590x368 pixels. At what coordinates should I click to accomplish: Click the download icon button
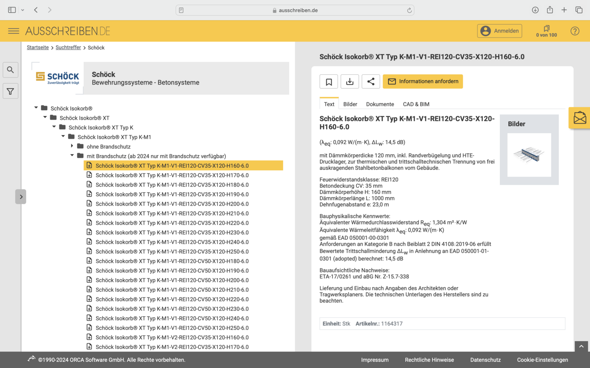(350, 82)
